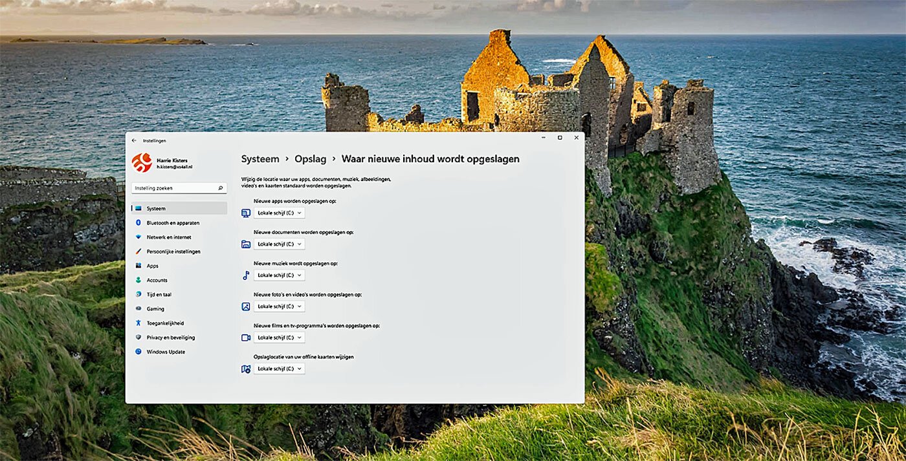
Task: Click the photos picture icon
Action: [x=246, y=306]
